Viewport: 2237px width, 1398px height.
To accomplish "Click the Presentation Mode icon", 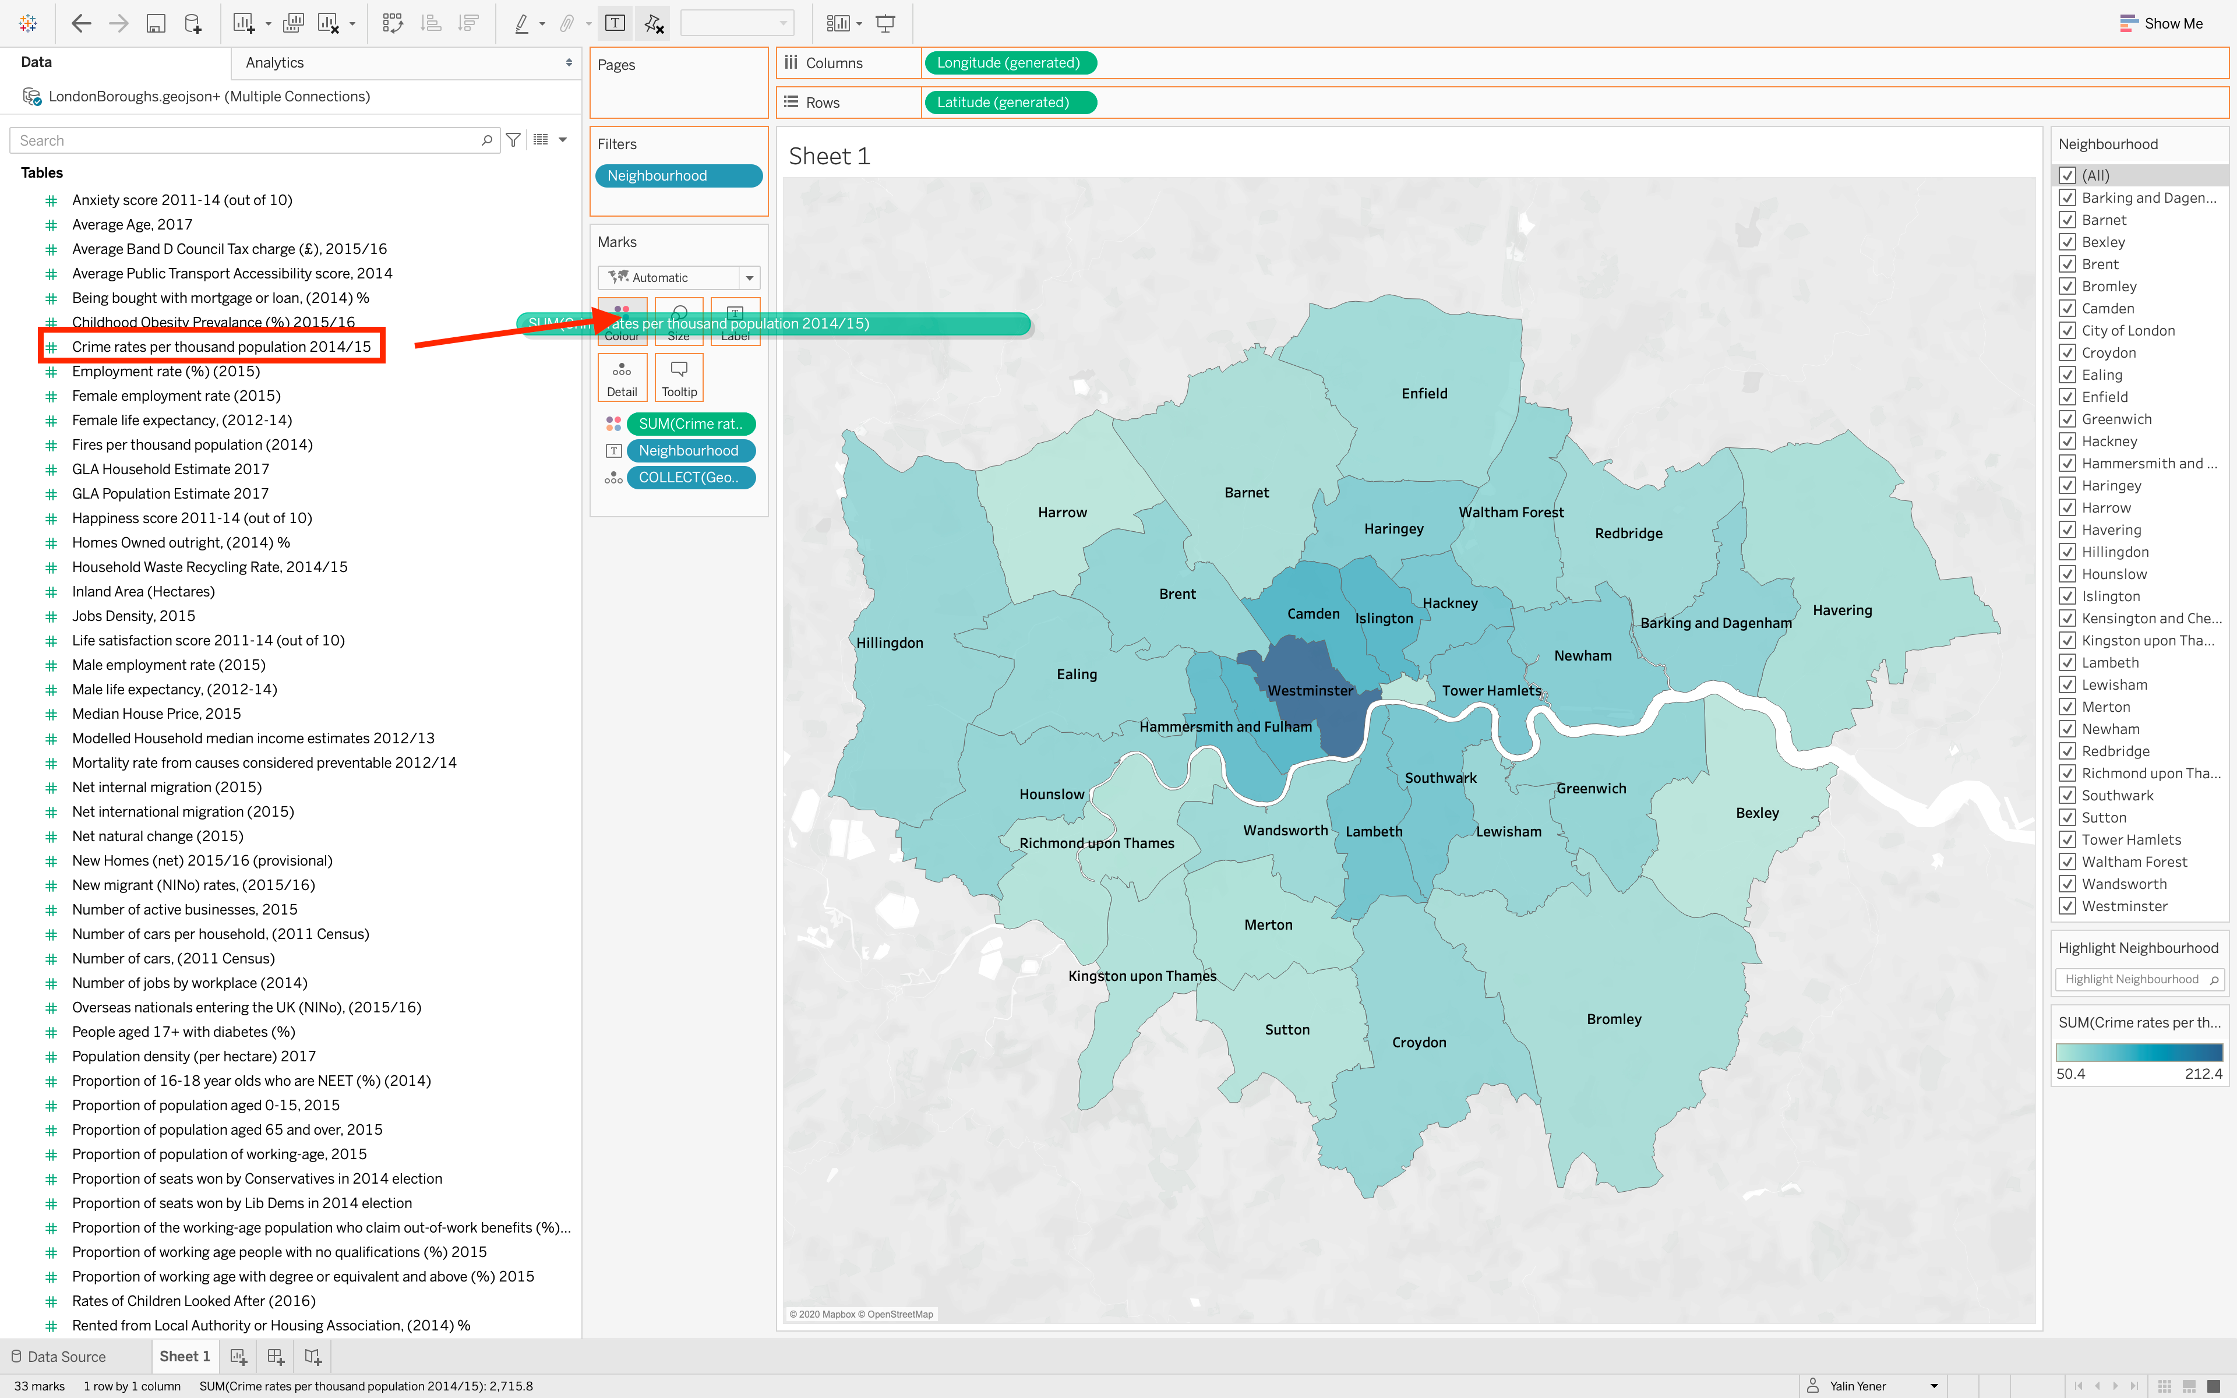I will coord(885,23).
